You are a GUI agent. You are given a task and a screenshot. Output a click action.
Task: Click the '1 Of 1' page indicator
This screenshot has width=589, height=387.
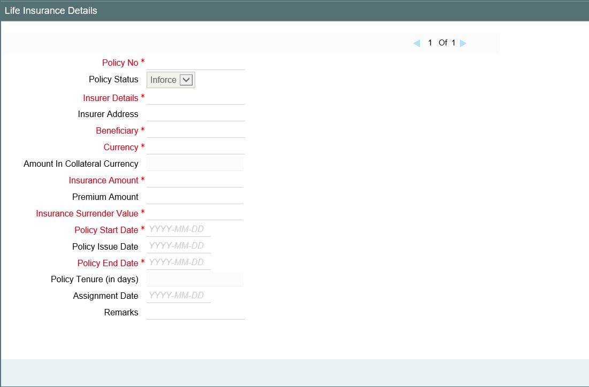(441, 43)
